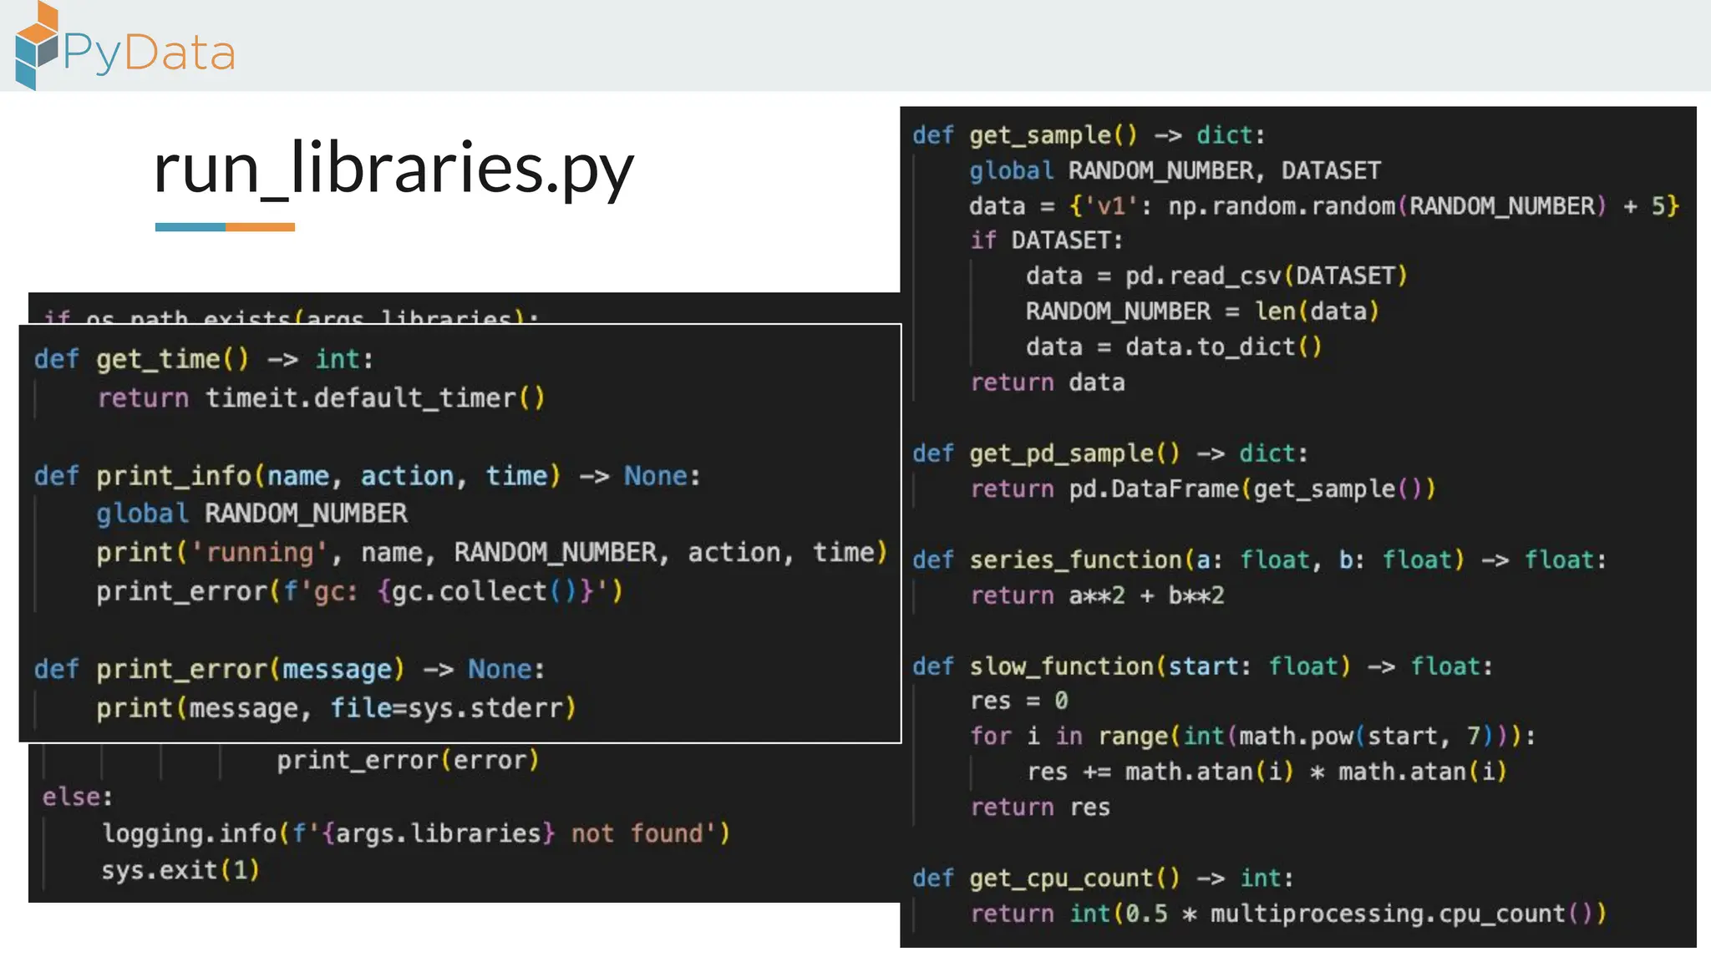
Task: Click the 'sys.exit(1)' line
Action: coord(180,870)
